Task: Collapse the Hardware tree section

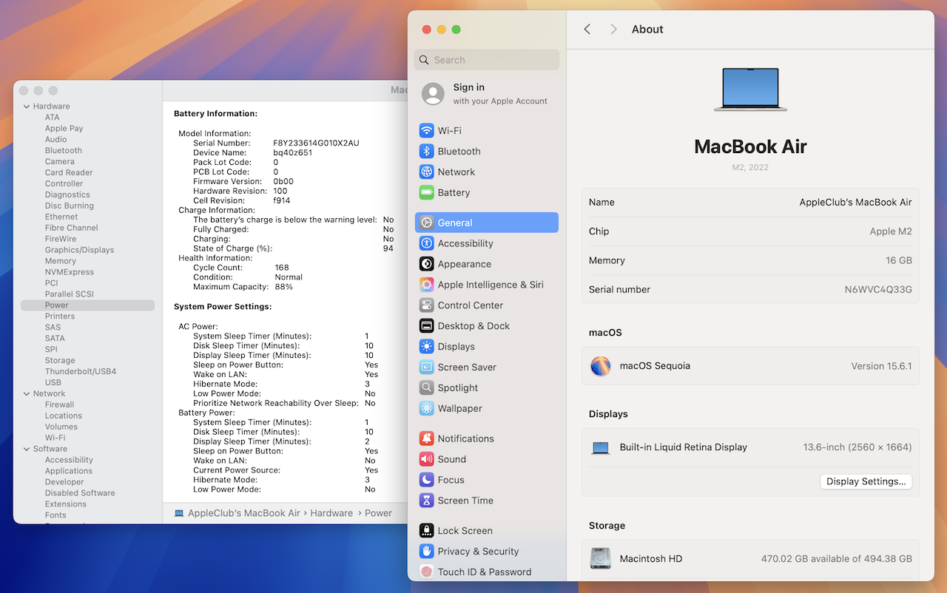Action: point(27,106)
